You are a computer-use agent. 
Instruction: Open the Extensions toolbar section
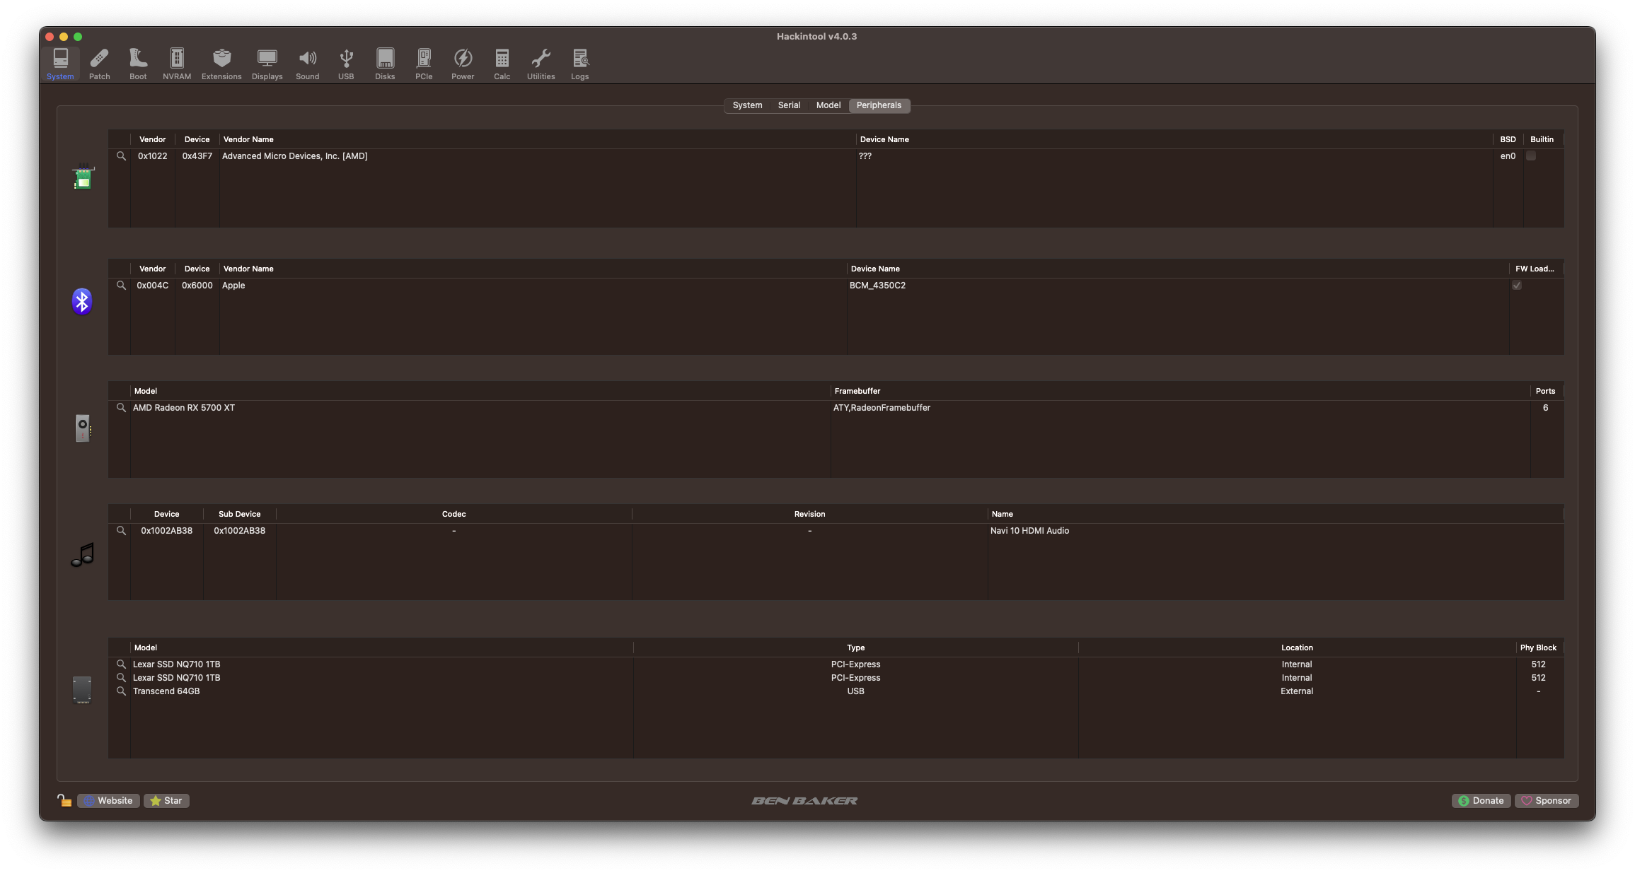pos(221,64)
